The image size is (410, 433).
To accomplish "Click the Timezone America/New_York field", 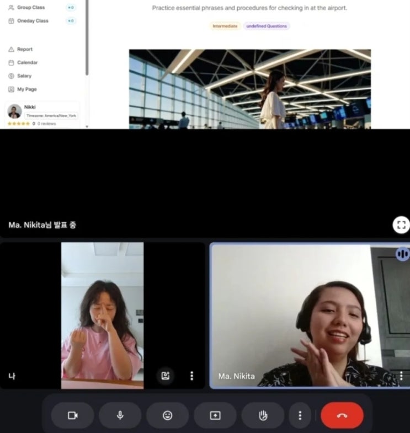I will click(51, 116).
